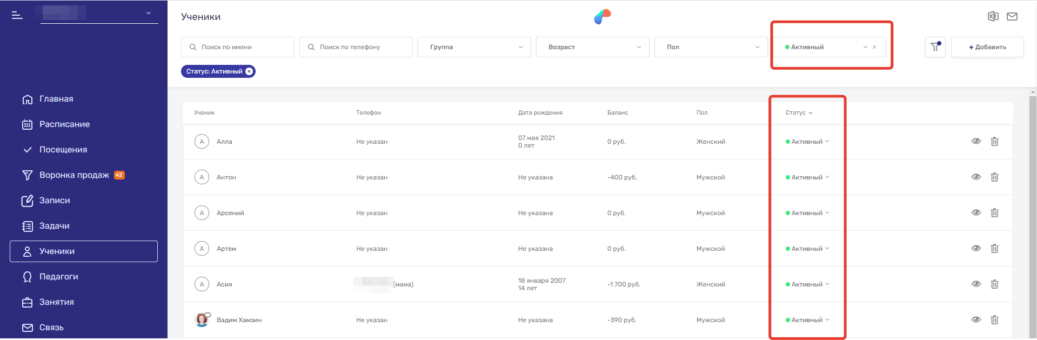The image size is (1037, 340).
Task: Delete student Алла with trash icon
Action: [x=994, y=142]
